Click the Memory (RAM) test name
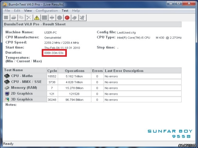 click(x=24, y=88)
